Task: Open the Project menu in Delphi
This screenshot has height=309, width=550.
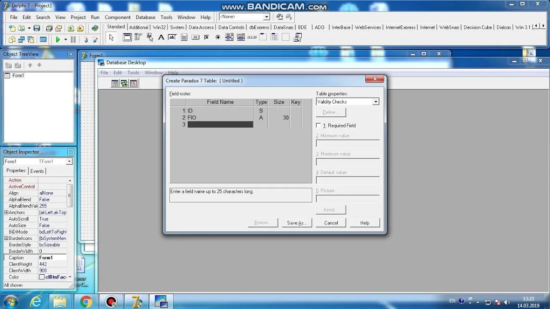Action: pyautogui.click(x=78, y=17)
